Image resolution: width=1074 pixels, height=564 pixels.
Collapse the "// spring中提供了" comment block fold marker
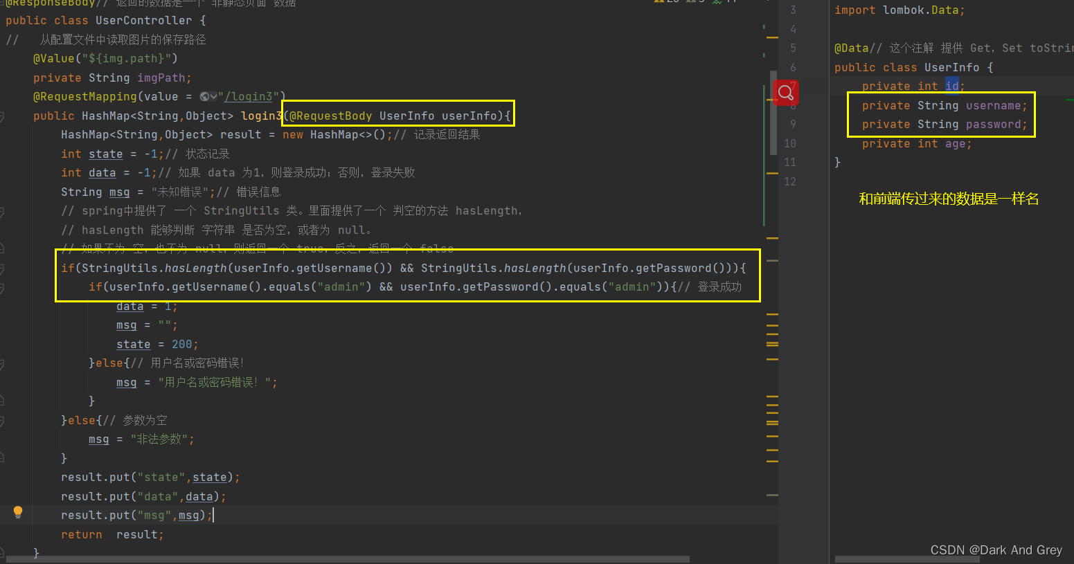[x=2, y=211]
